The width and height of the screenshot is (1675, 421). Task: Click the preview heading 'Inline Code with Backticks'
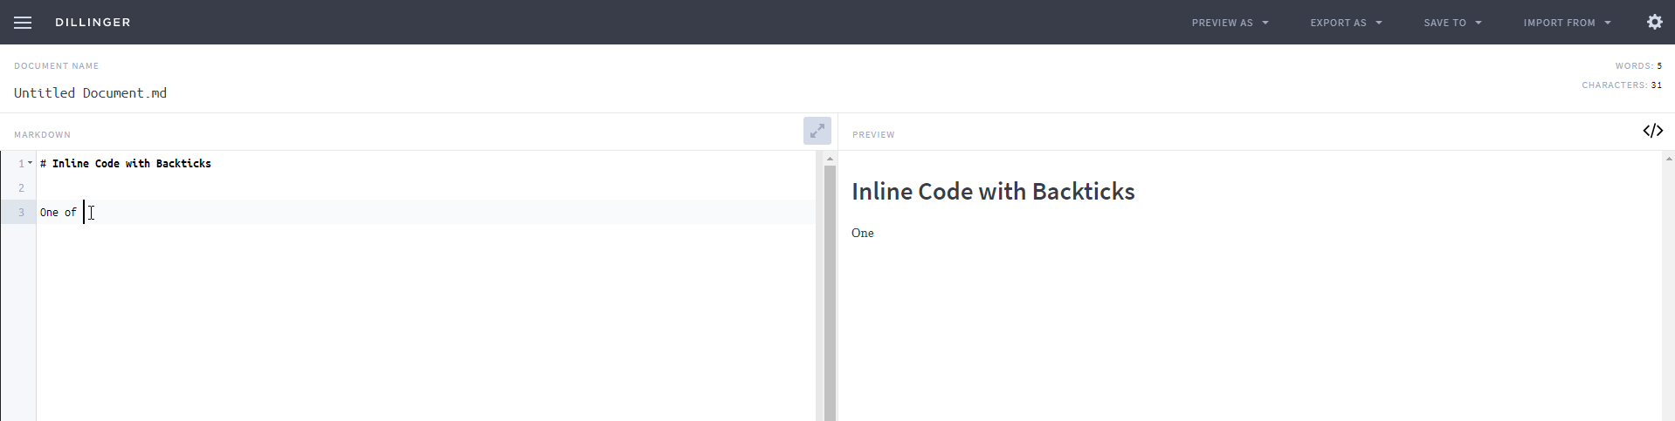[x=993, y=192]
